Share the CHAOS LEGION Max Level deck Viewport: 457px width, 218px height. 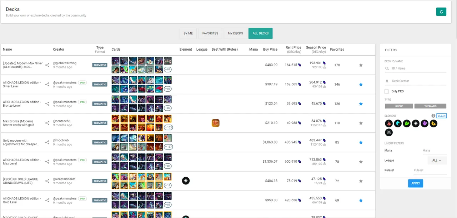[x=47, y=162]
